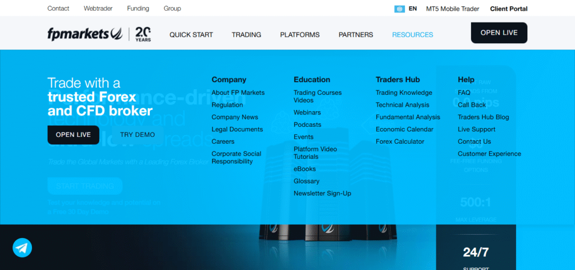
Task: Open the Trading menu
Action: [x=247, y=35]
